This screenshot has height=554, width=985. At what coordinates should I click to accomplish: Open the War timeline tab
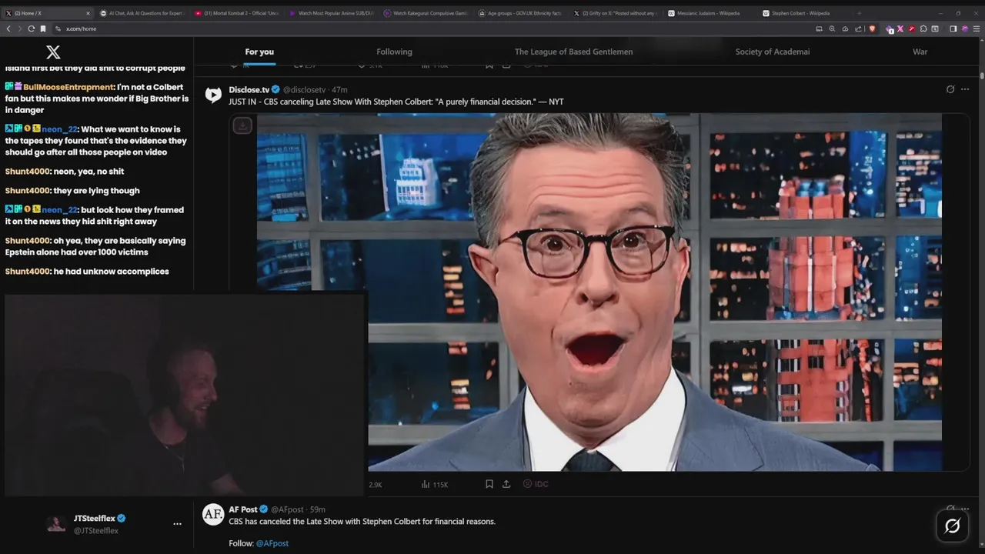[x=920, y=52]
